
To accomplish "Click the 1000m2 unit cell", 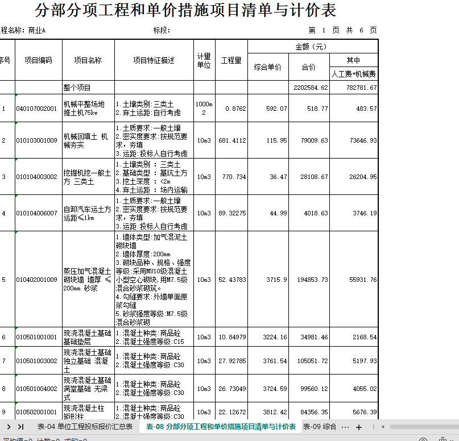I will [204, 108].
